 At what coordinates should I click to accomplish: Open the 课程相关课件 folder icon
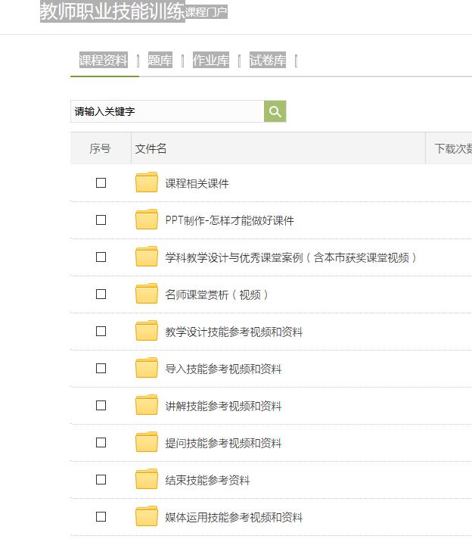point(147,183)
